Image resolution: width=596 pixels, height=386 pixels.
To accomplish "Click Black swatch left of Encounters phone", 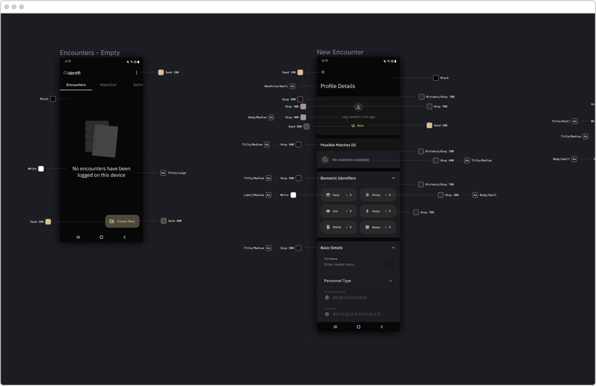I will (53, 99).
